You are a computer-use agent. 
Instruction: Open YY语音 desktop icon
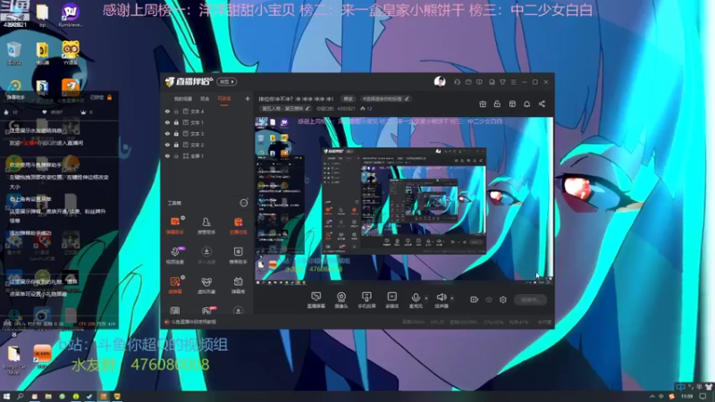[x=71, y=54]
